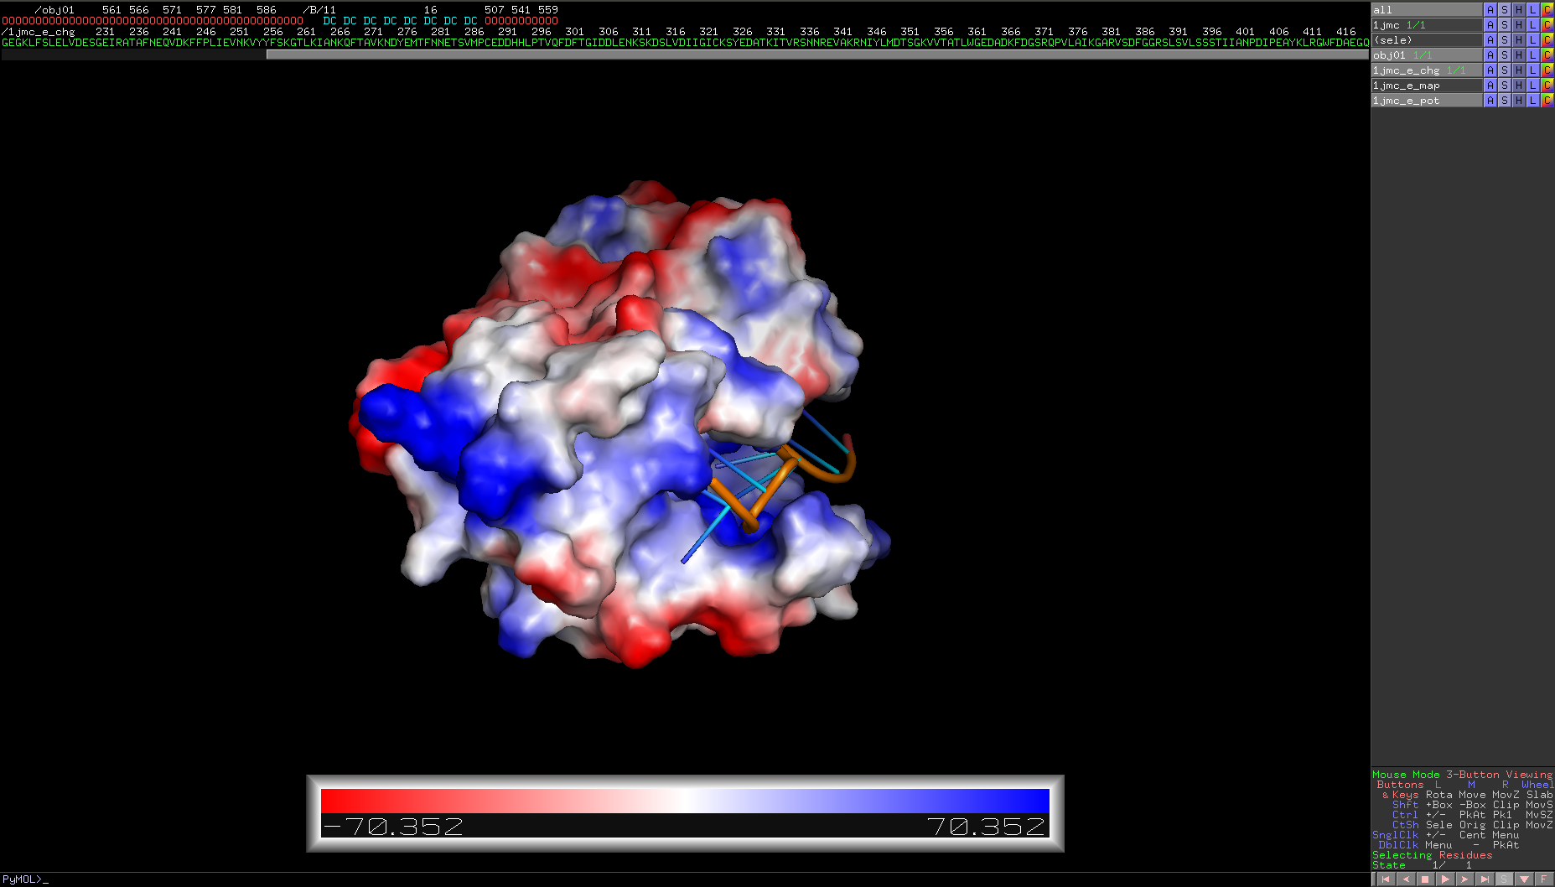Open Hide menu for 1jmc_e_chg
Screen dimensions: 1555x887
tap(1519, 70)
